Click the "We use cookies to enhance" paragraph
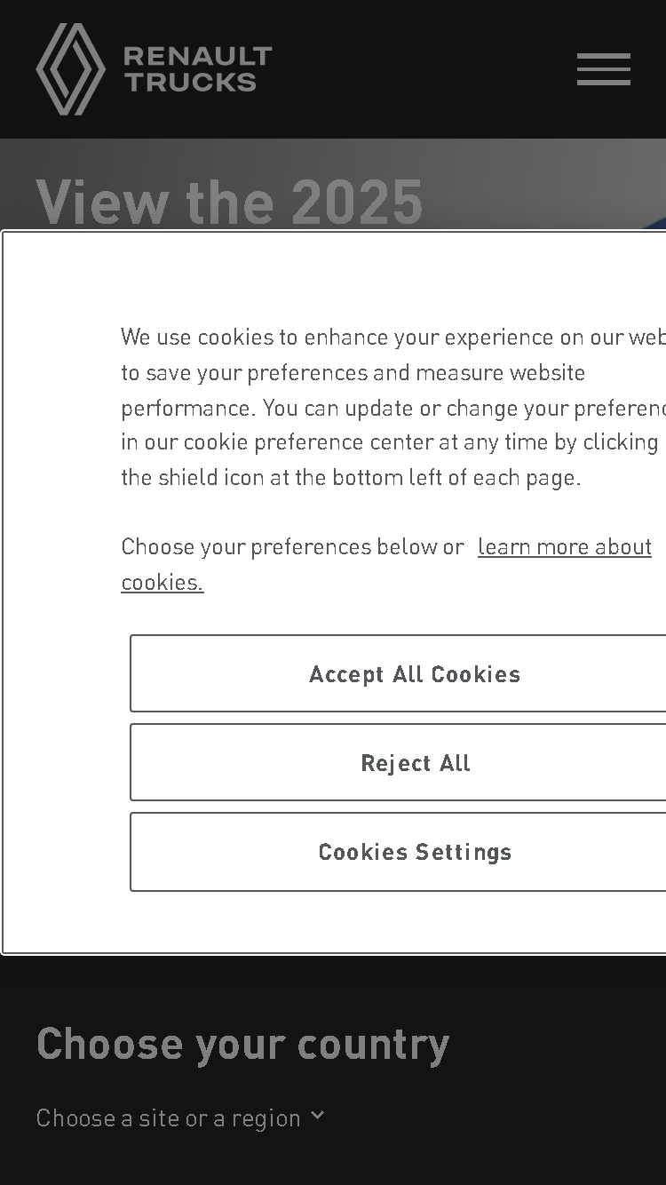This screenshot has width=666, height=1185. pyautogui.click(x=393, y=407)
